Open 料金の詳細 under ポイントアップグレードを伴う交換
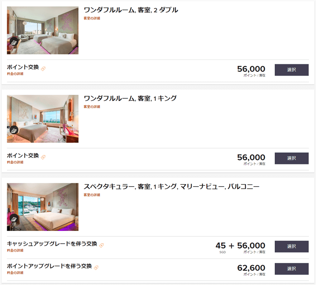Image resolution: width=316 pixels, height=285 pixels. coord(15,273)
